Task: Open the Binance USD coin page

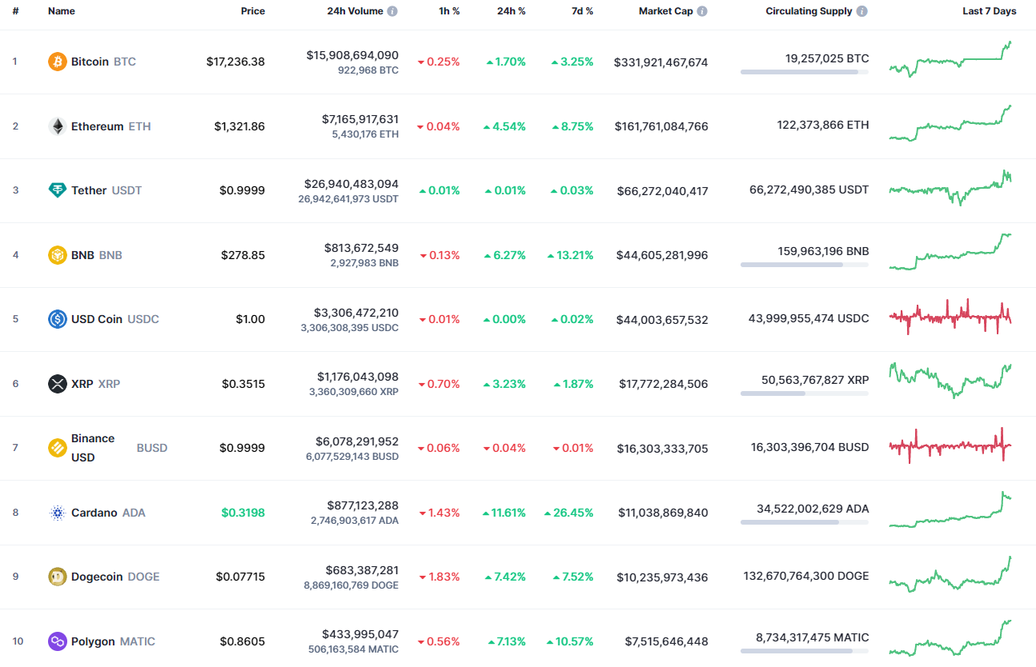Action: coord(94,447)
